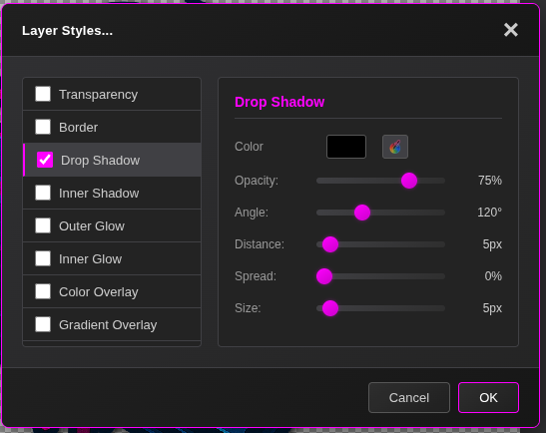Select the Outer Glow style entry
This screenshot has height=433, width=546.
[112, 225]
